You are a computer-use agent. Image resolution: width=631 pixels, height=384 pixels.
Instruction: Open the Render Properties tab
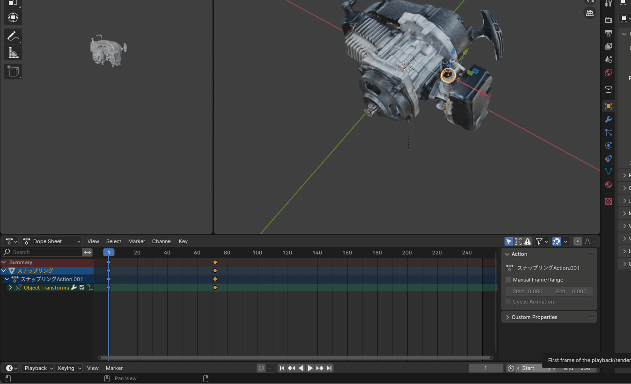coord(608,19)
